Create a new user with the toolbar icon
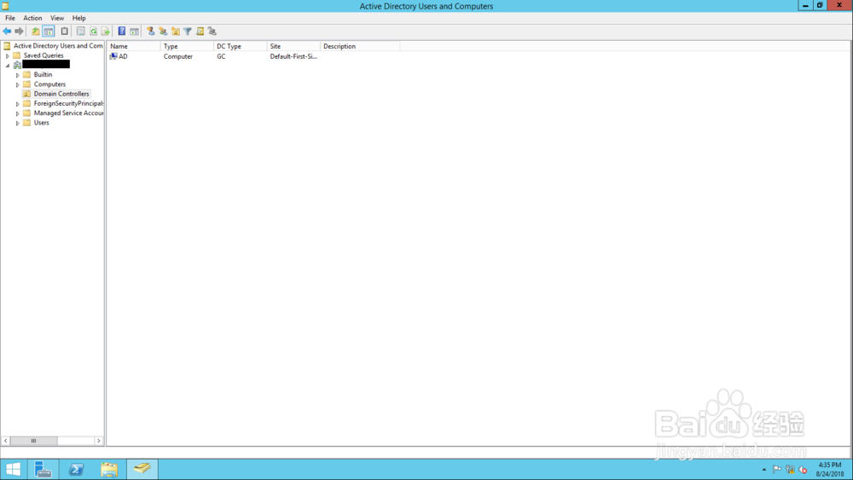Image resolution: width=853 pixels, height=480 pixels. click(151, 32)
